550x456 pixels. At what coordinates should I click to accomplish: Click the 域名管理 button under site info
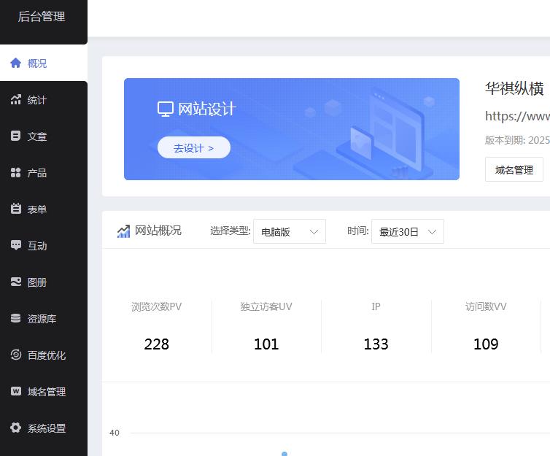[x=514, y=170]
